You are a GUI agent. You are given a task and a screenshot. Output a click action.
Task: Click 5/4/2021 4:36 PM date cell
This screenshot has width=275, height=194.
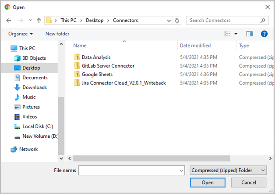pos(198,75)
